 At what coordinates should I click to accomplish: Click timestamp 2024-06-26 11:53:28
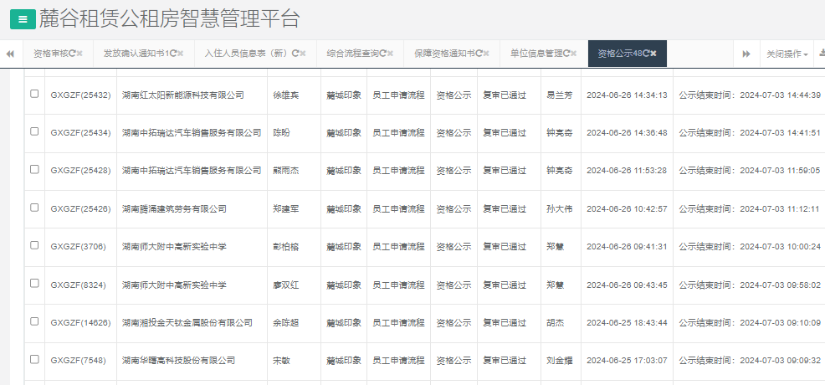627,171
